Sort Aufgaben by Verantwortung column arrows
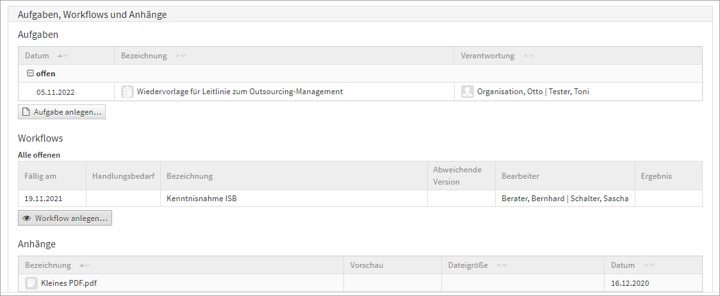This screenshot has height=296, width=720. [x=528, y=56]
